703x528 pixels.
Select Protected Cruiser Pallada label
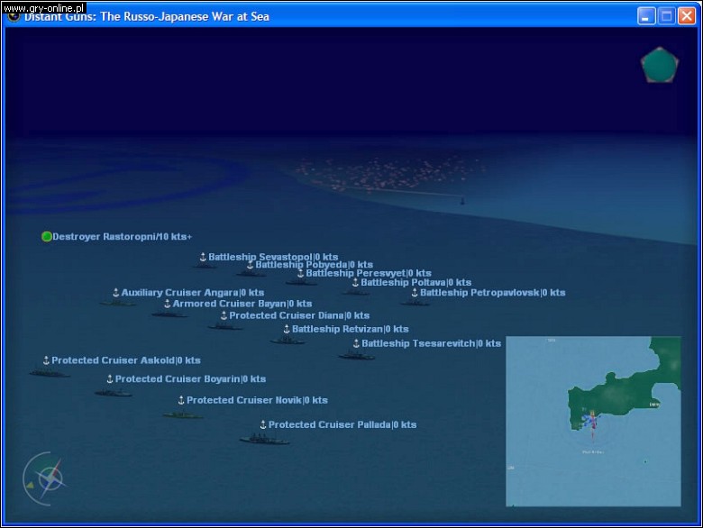(x=342, y=425)
